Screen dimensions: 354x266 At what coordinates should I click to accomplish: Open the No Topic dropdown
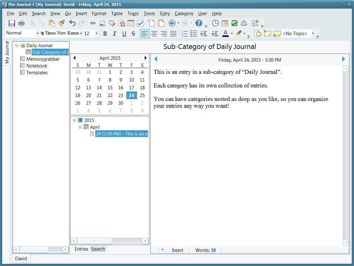(313, 33)
